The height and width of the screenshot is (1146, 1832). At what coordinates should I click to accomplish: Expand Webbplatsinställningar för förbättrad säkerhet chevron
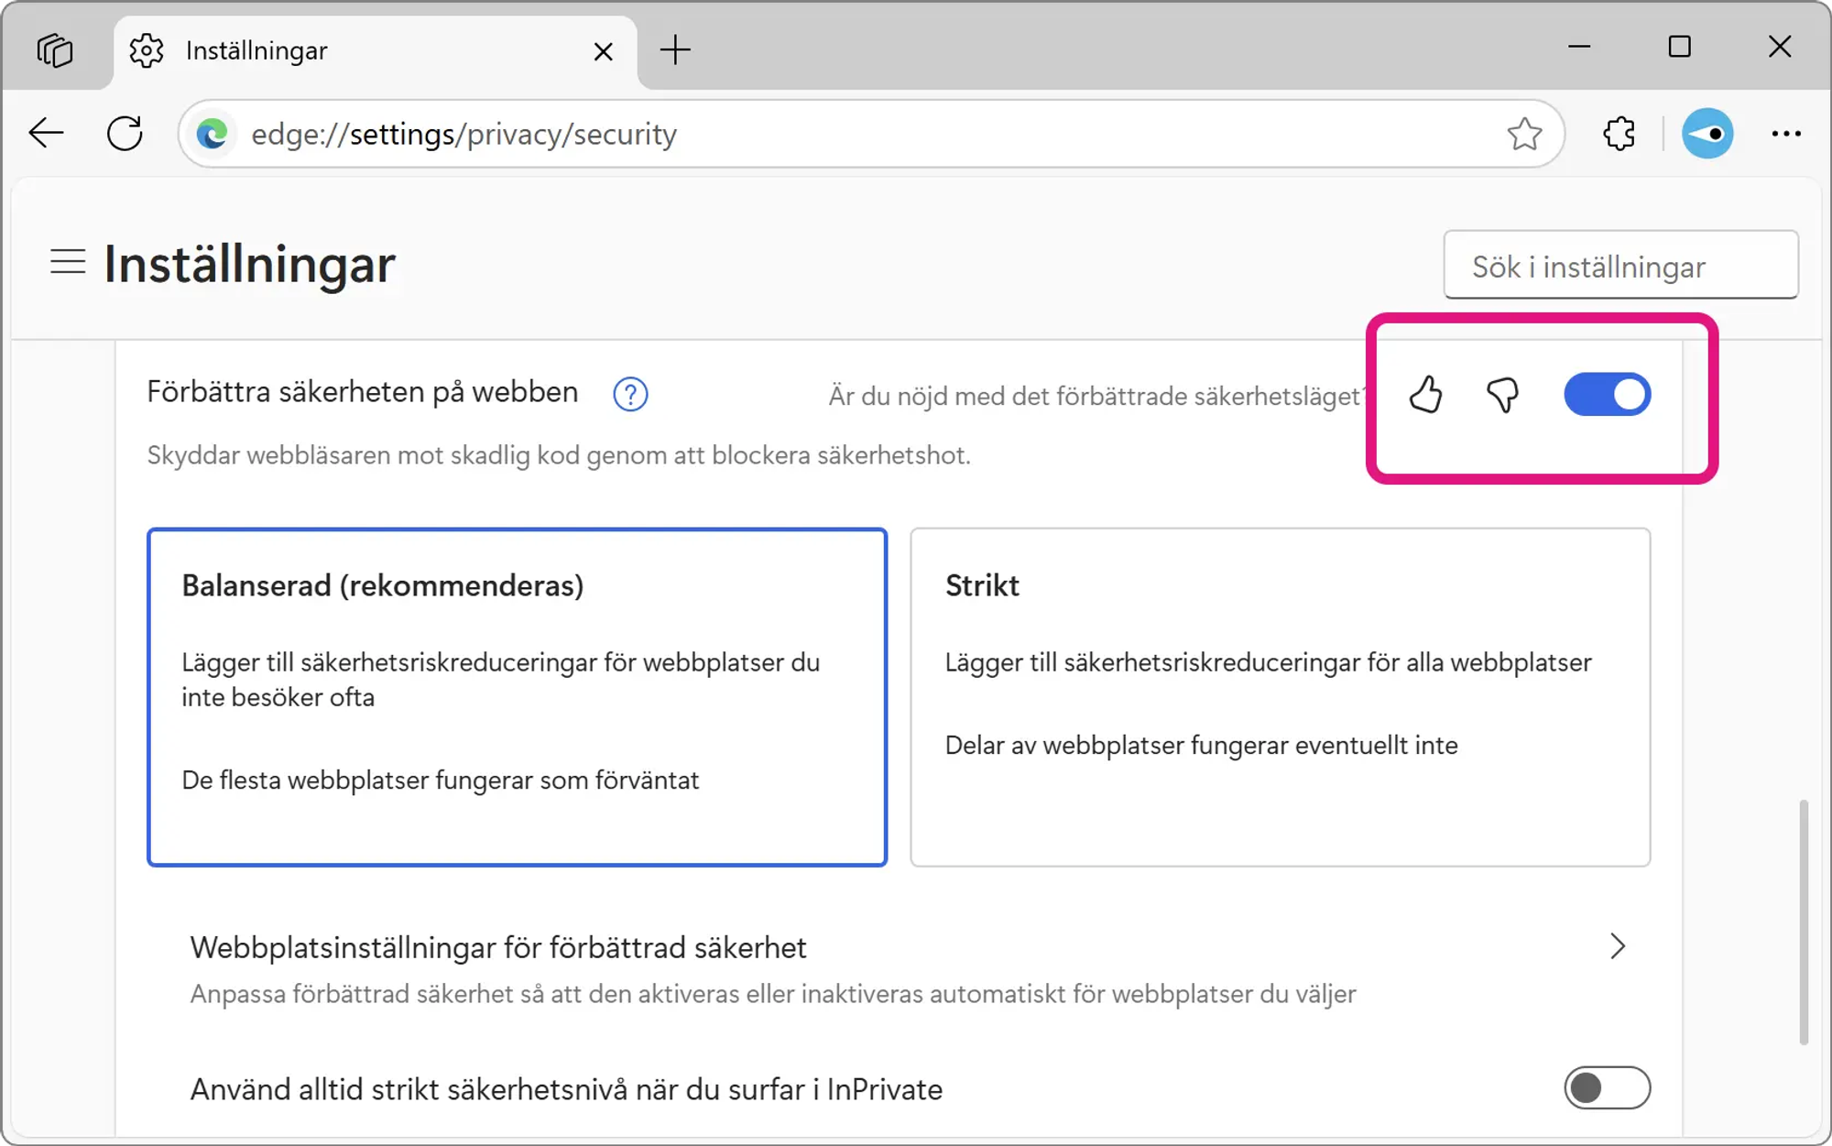pyautogui.click(x=1617, y=946)
